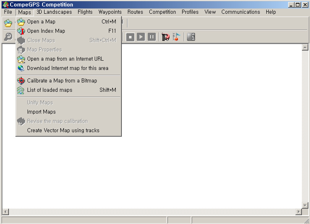310x224 pixels.
Task: Maximize the CompeGPS window
Action: tap(297, 5)
